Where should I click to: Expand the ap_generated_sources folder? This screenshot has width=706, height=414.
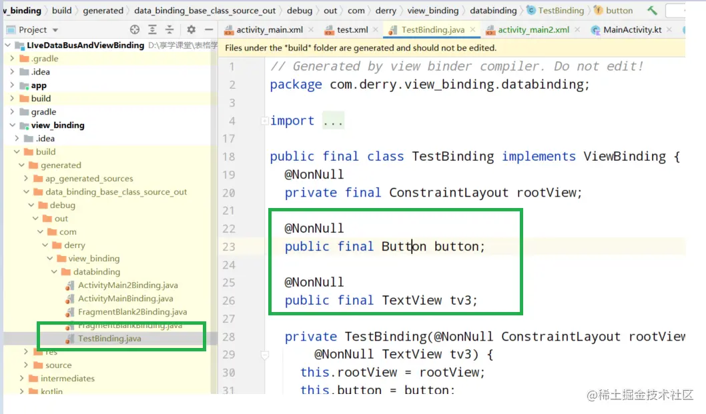[x=26, y=179]
